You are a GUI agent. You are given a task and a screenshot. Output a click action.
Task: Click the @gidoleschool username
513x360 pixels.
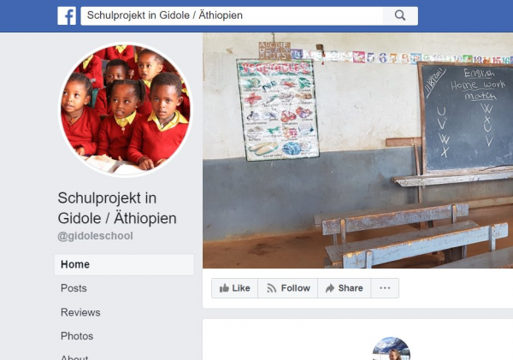pyautogui.click(x=95, y=236)
